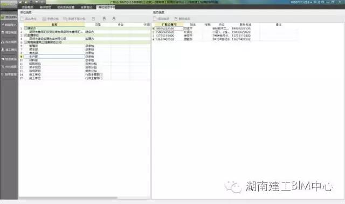The image size is (345, 204).
Task: Switch to the 项目概况 tab
Action: 27,7
